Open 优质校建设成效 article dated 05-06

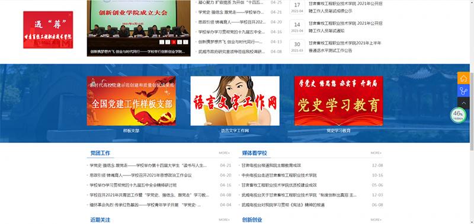279,185
